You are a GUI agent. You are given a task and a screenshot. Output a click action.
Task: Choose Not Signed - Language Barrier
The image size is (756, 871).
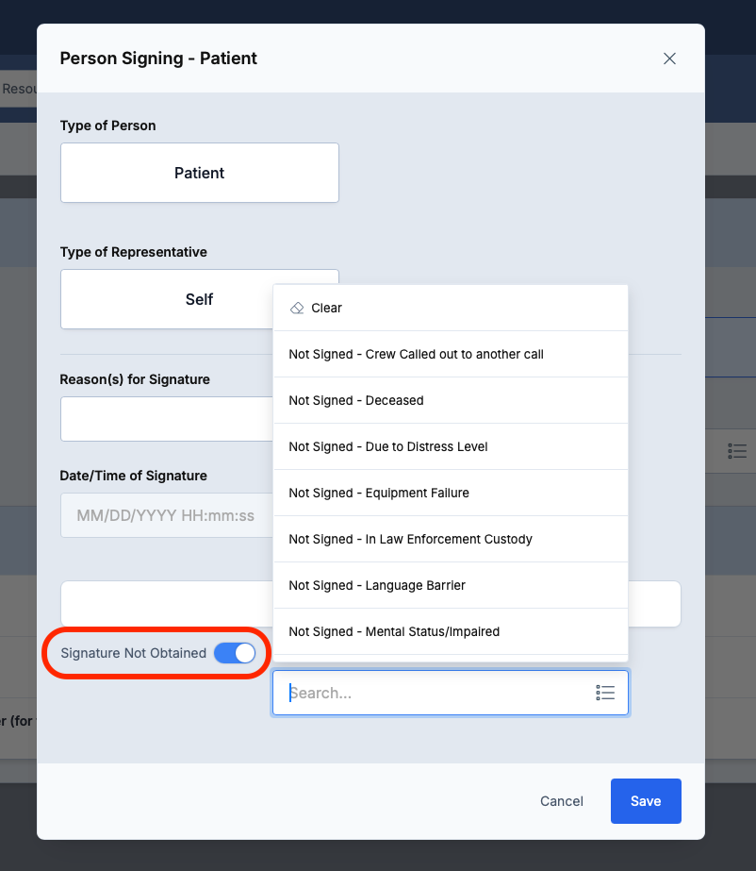377,585
